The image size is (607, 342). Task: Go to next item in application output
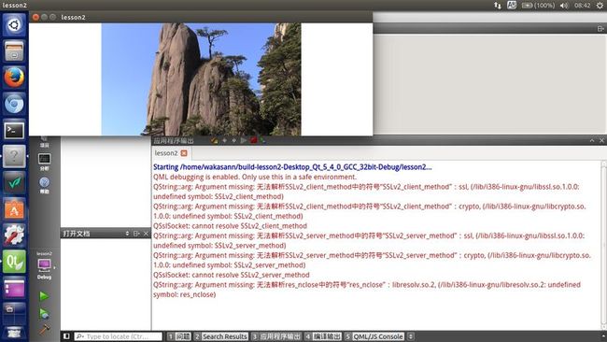[x=233, y=140]
